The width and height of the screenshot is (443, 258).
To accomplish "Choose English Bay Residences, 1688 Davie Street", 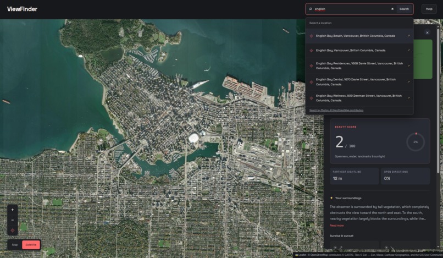I will point(359,65).
